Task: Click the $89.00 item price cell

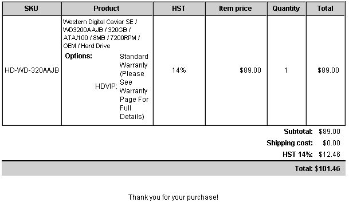Action: pyautogui.click(x=250, y=70)
